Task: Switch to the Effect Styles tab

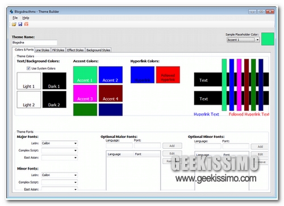Action: point(75,50)
